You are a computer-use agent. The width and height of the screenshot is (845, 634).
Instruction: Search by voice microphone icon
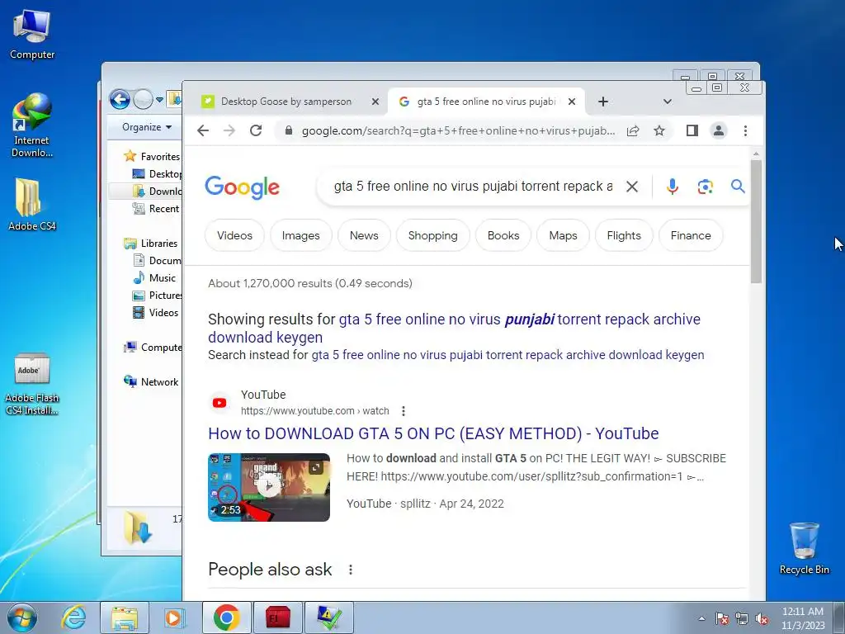672,187
